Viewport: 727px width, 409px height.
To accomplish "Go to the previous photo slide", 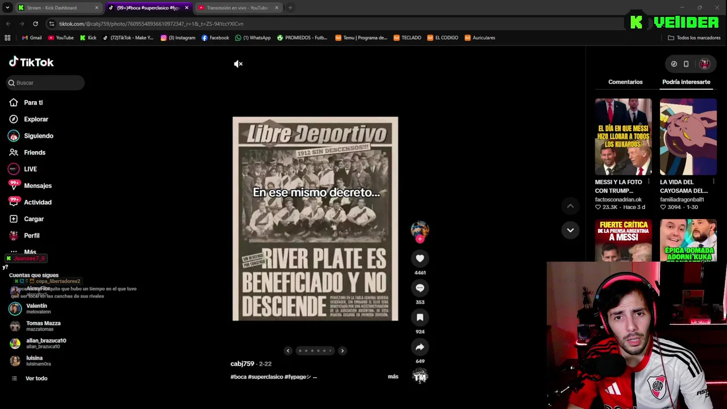I will point(288,351).
